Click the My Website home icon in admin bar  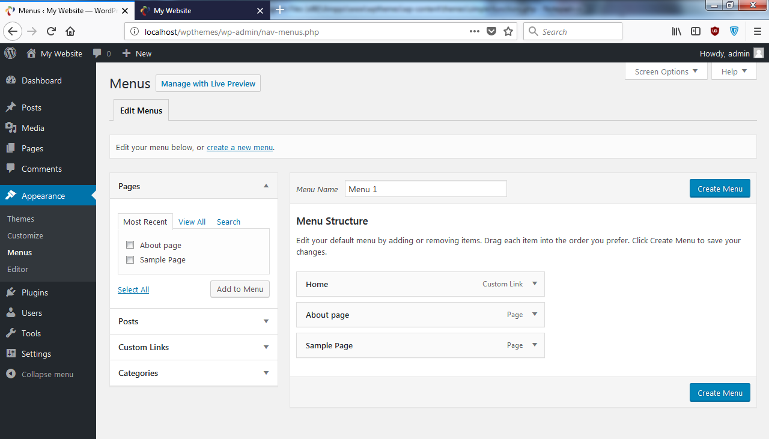(31, 53)
